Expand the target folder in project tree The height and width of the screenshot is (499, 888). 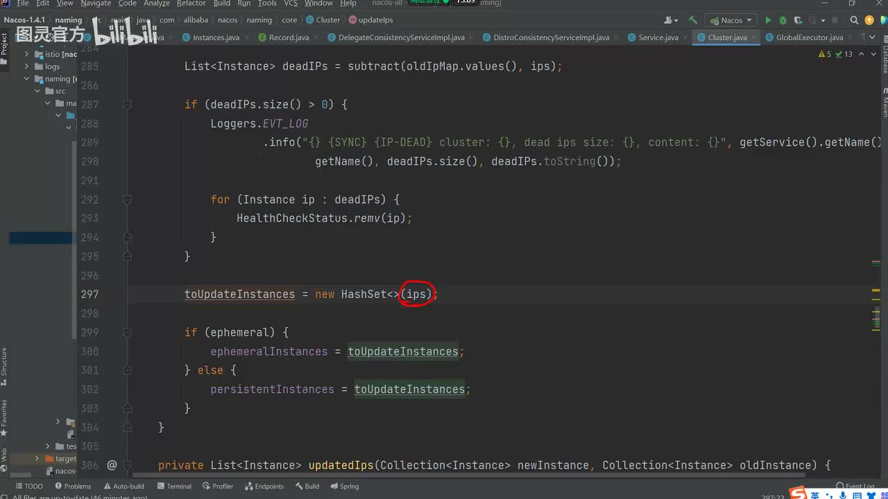[37, 459]
